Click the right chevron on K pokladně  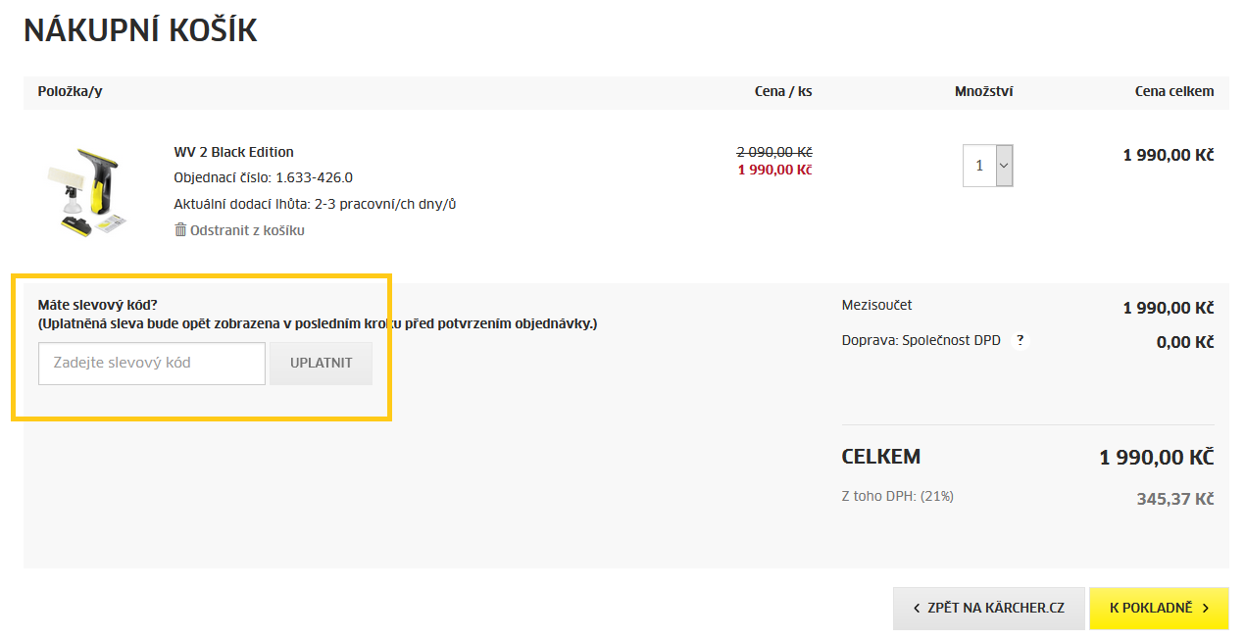point(1206,609)
